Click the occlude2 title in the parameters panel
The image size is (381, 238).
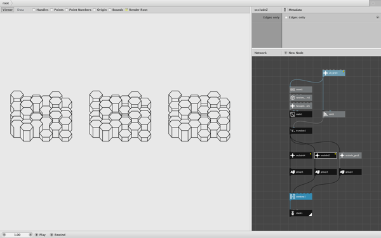[x=261, y=10]
